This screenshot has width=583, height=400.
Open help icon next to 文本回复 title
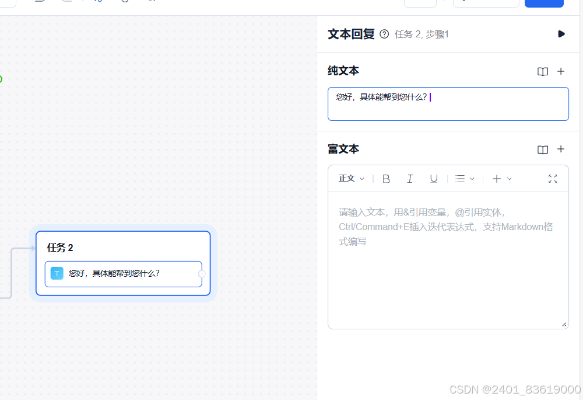point(384,34)
